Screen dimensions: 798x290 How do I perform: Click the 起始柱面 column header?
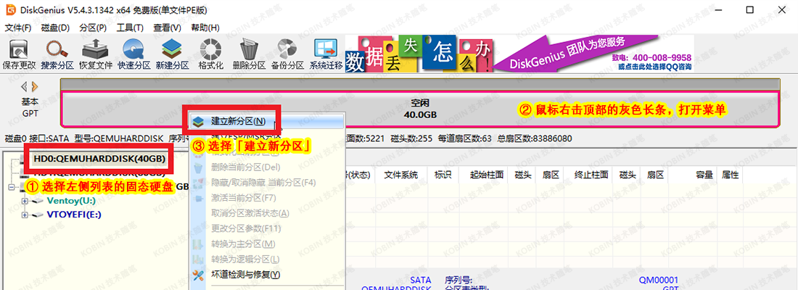coord(487,175)
